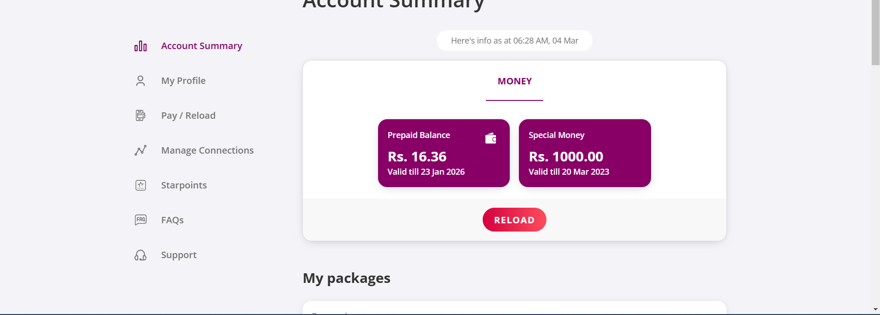Open the Account Summary menu item
Viewport: 880px width, 315px height.
click(201, 46)
